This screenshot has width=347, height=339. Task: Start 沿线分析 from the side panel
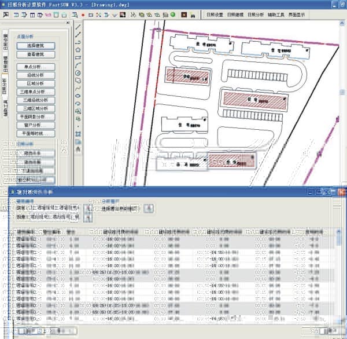36,75
